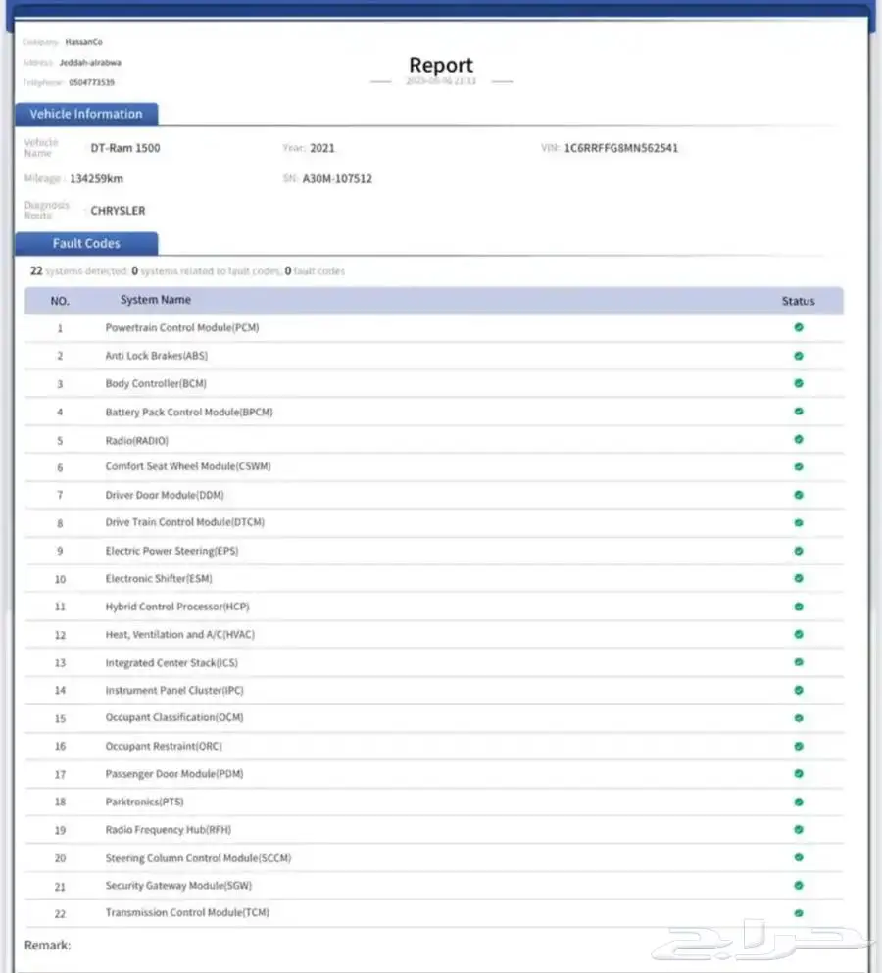Switch to the Fault Codes section tab
Screen dimensions: 882x973
coord(86,244)
